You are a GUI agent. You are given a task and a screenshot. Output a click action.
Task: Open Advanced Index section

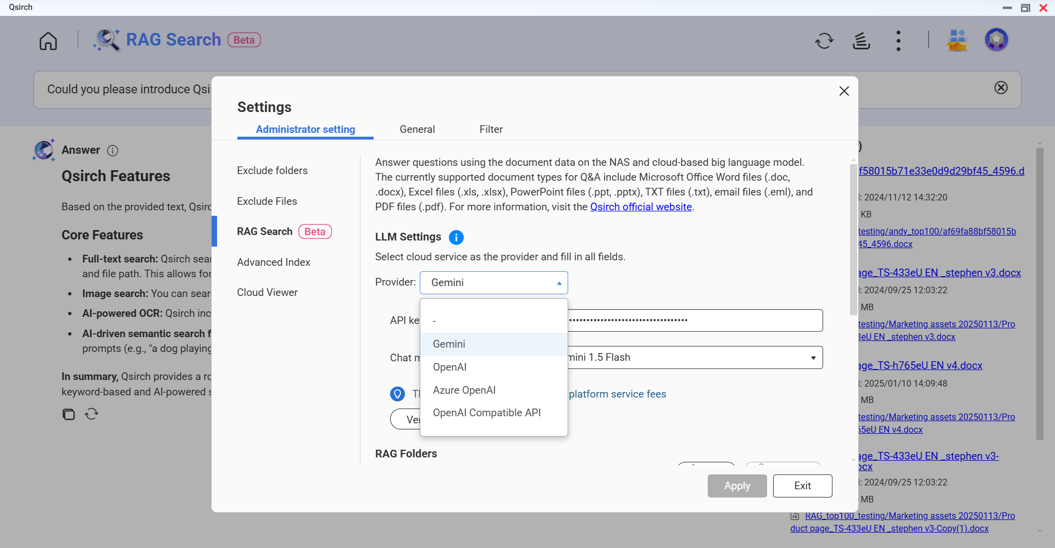pyautogui.click(x=273, y=262)
